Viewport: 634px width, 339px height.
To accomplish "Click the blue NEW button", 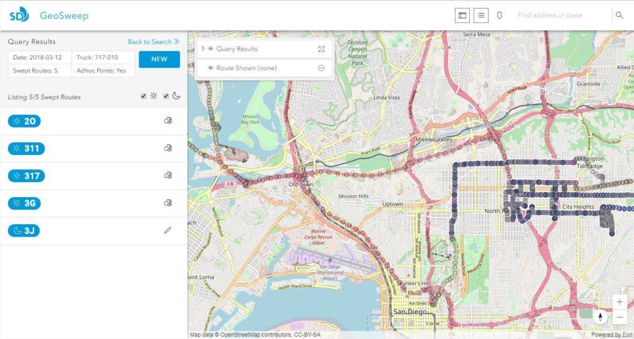I will pyautogui.click(x=159, y=59).
